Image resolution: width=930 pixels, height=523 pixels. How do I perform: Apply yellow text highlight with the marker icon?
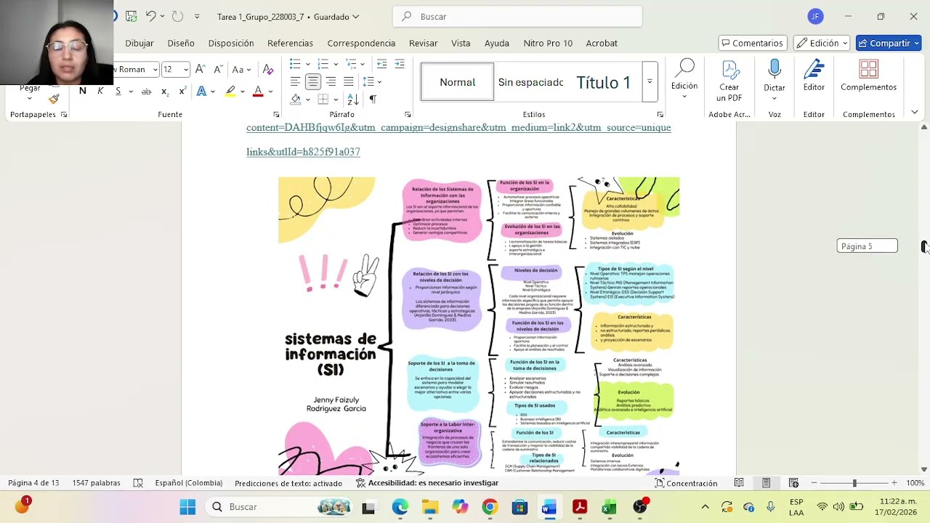pos(230,91)
